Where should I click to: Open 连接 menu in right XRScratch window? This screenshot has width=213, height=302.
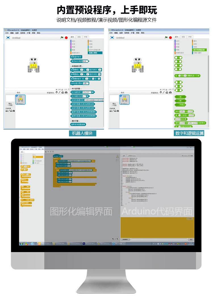point(121,33)
